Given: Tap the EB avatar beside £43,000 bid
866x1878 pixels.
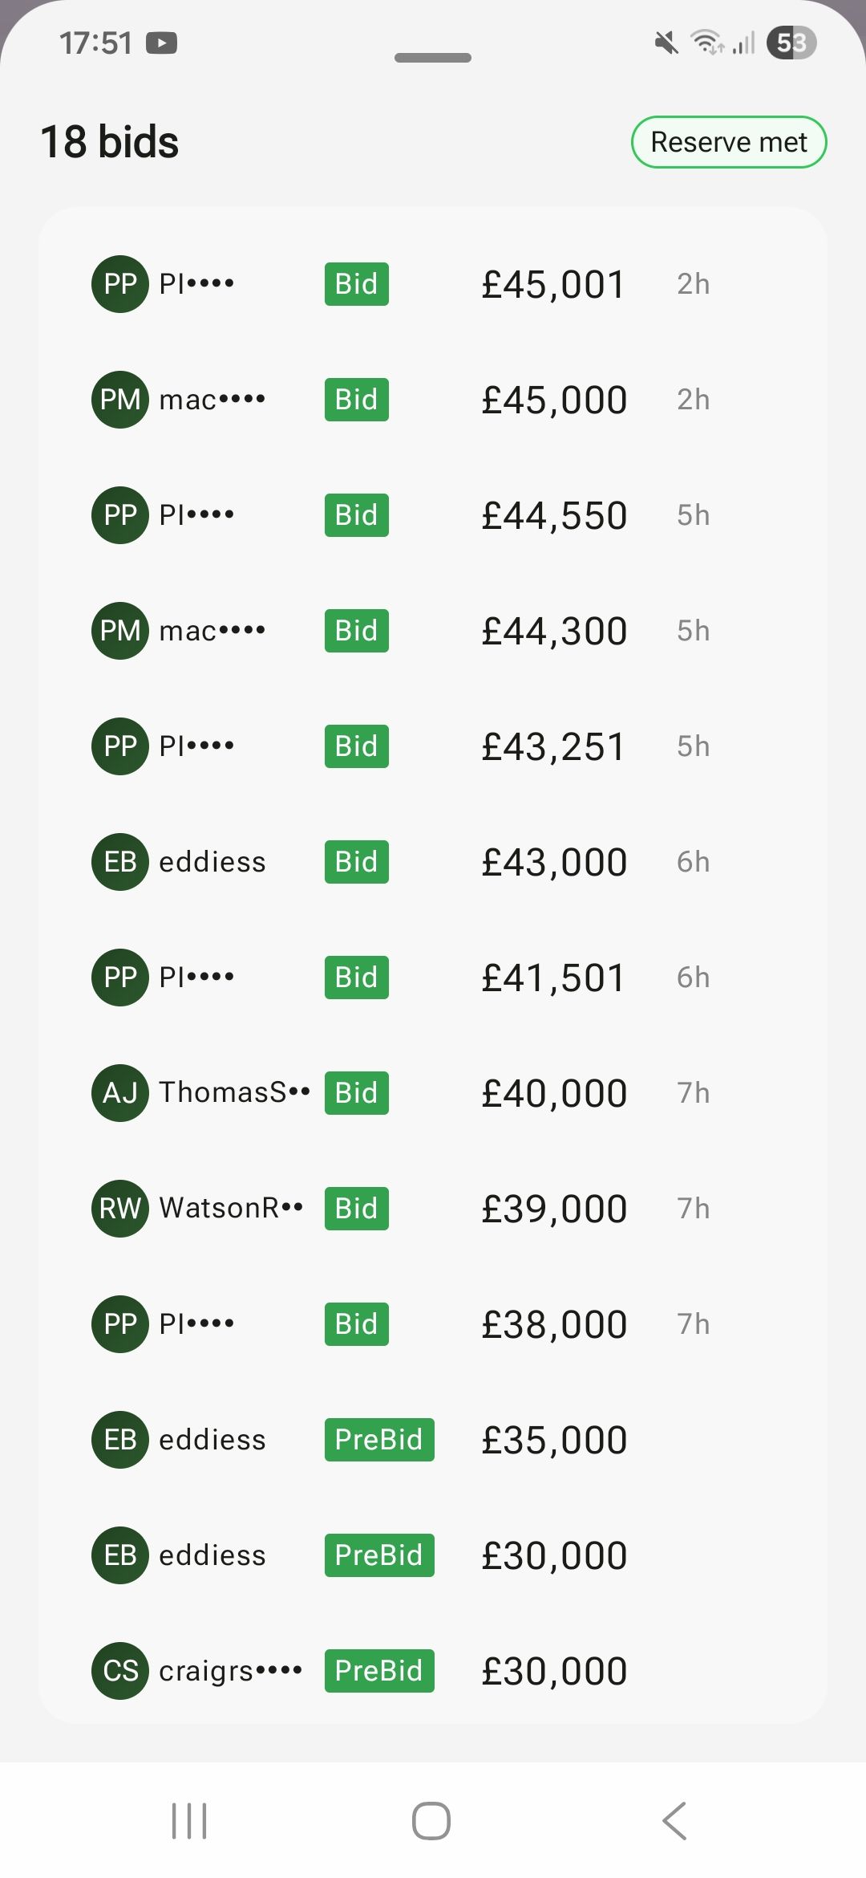Looking at the screenshot, I should (120, 862).
